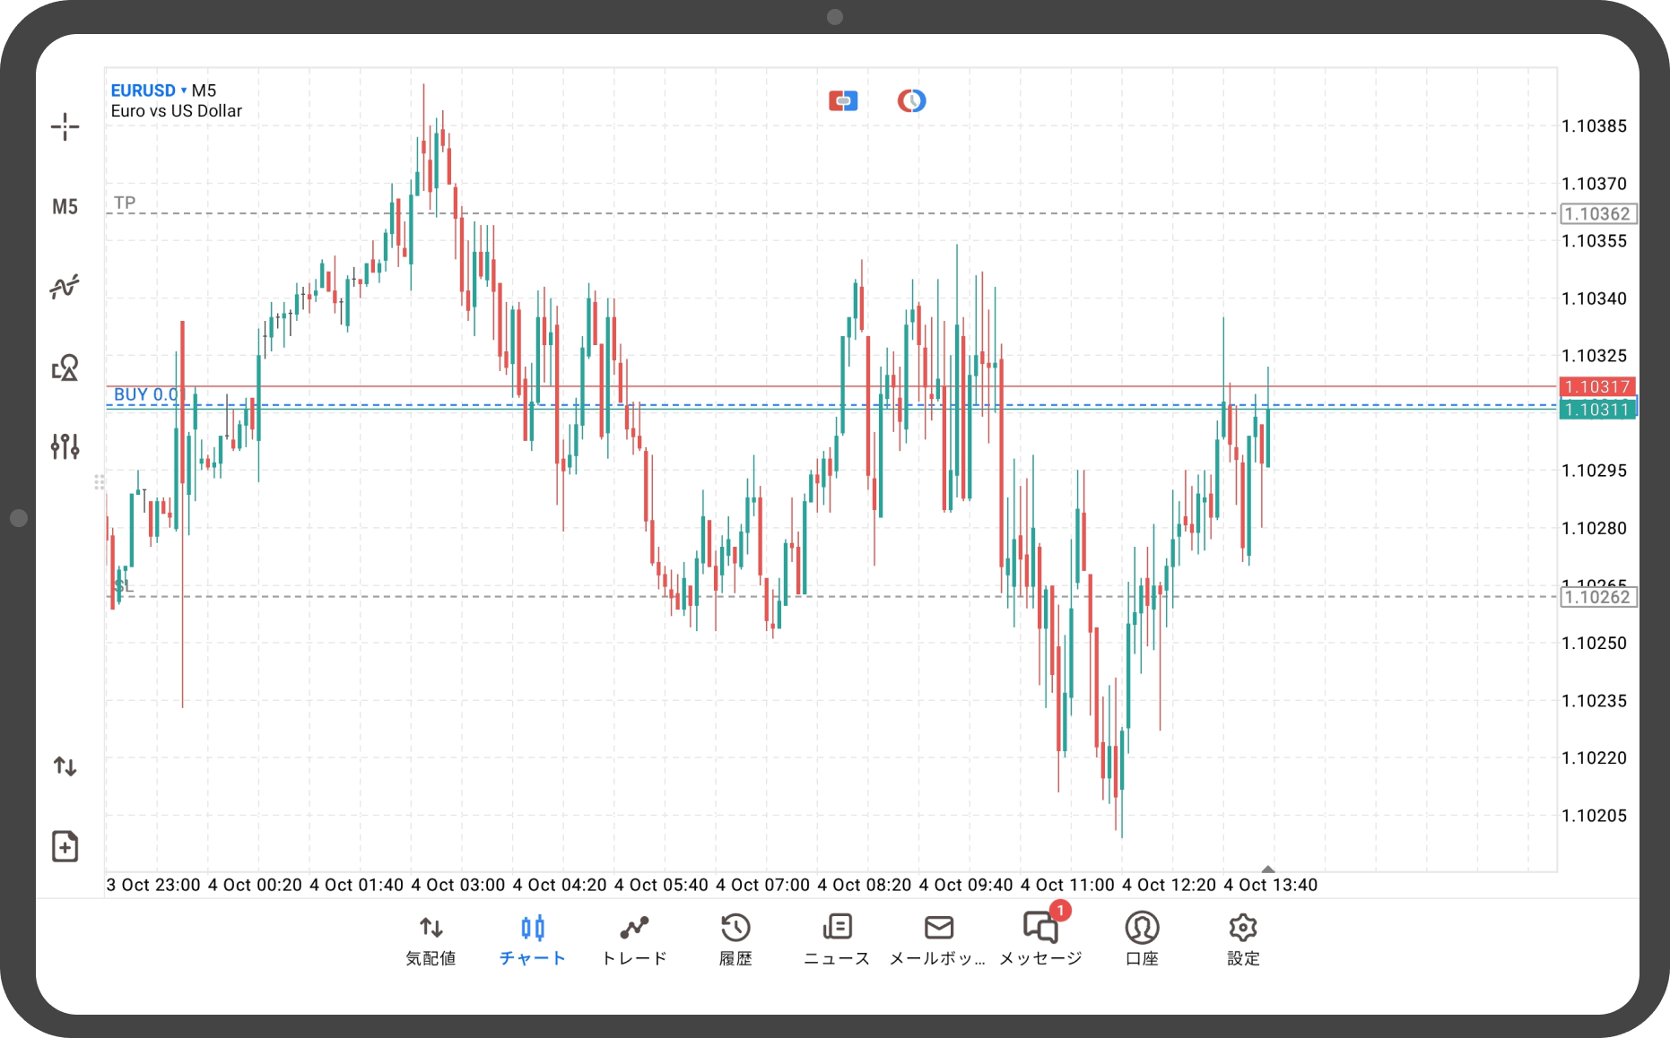Click the 3 Oct 23:00 time label

click(x=153, y=885)
